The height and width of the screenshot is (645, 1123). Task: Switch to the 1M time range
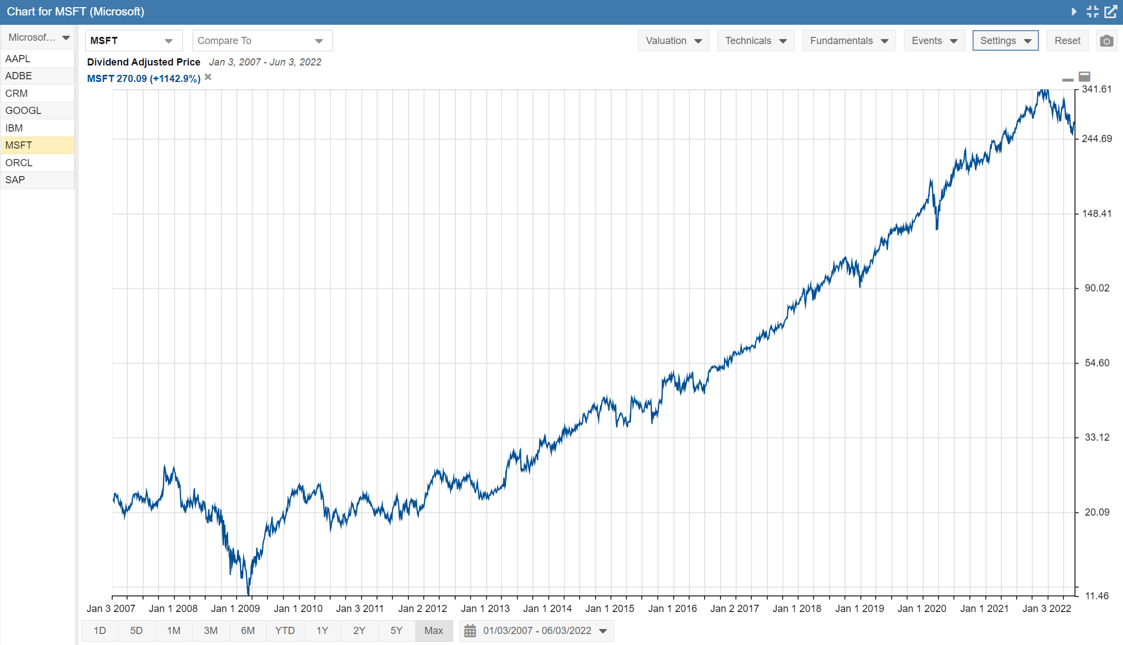174,631
